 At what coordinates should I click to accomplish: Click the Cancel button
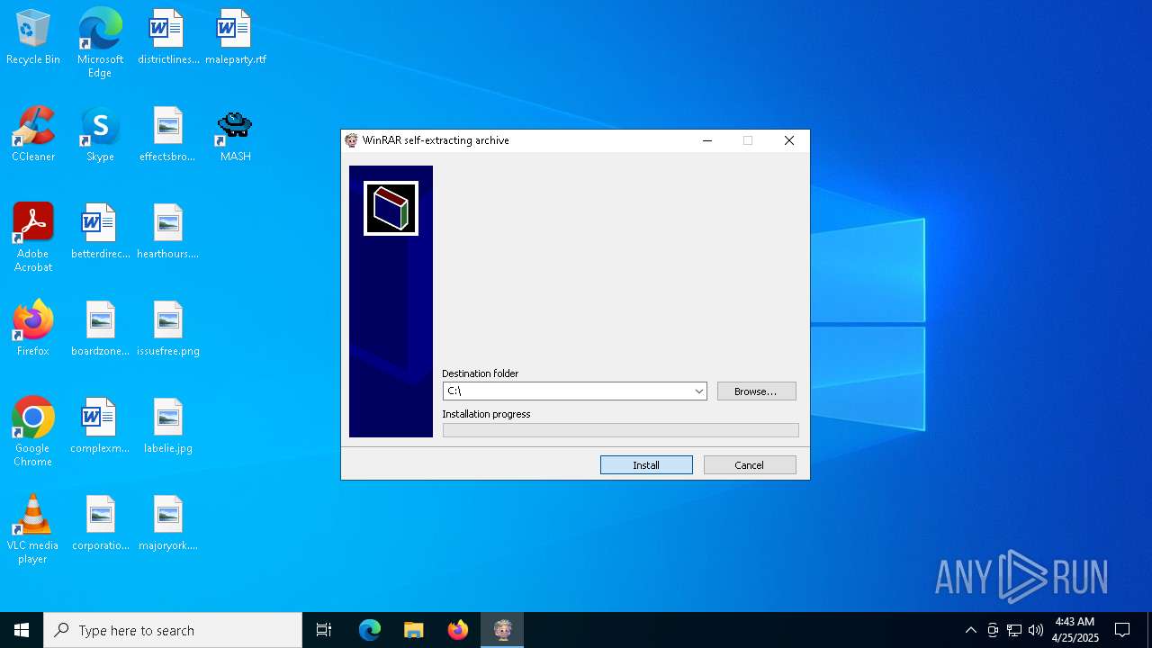750,465
